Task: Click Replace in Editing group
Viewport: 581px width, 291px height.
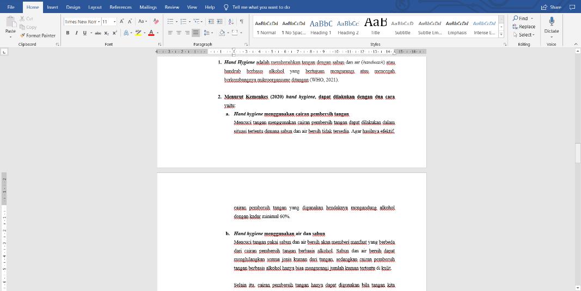Action: click(524, 27)
